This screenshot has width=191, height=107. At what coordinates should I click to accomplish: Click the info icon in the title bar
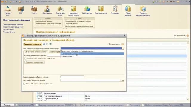(178, 2)
